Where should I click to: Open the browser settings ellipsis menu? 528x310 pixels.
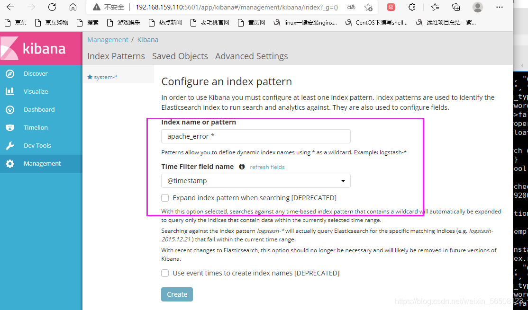click(500, 7)
